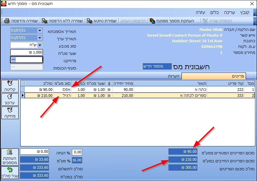The height and width of the screenshot is (181, 257).
Task: Click the שער מט"ח exchange rate field
Action: click(27, 52)
